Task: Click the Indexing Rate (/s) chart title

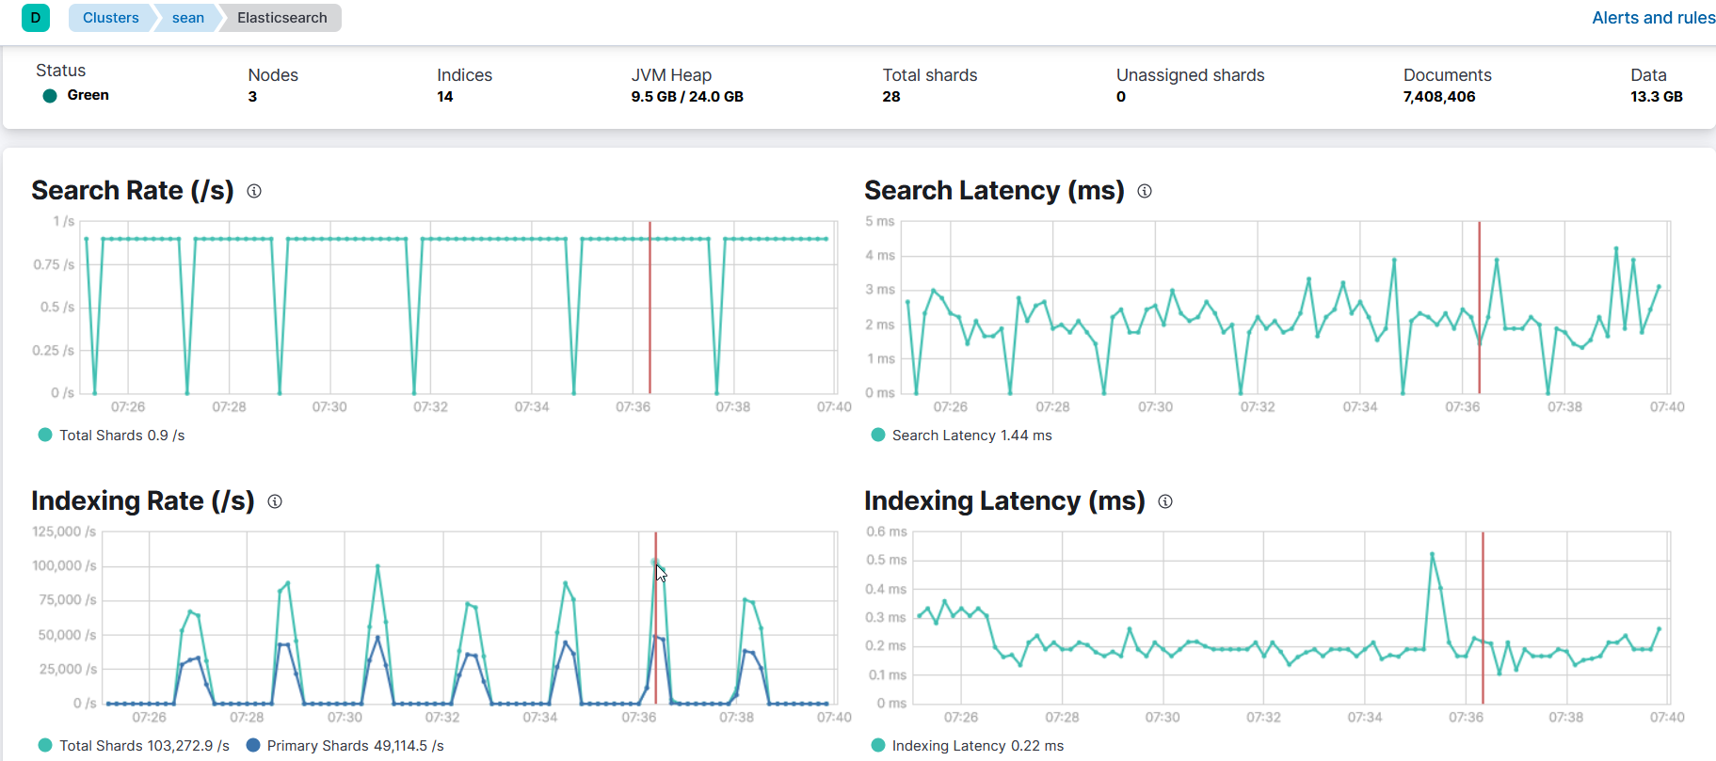Action: point(143,501)
